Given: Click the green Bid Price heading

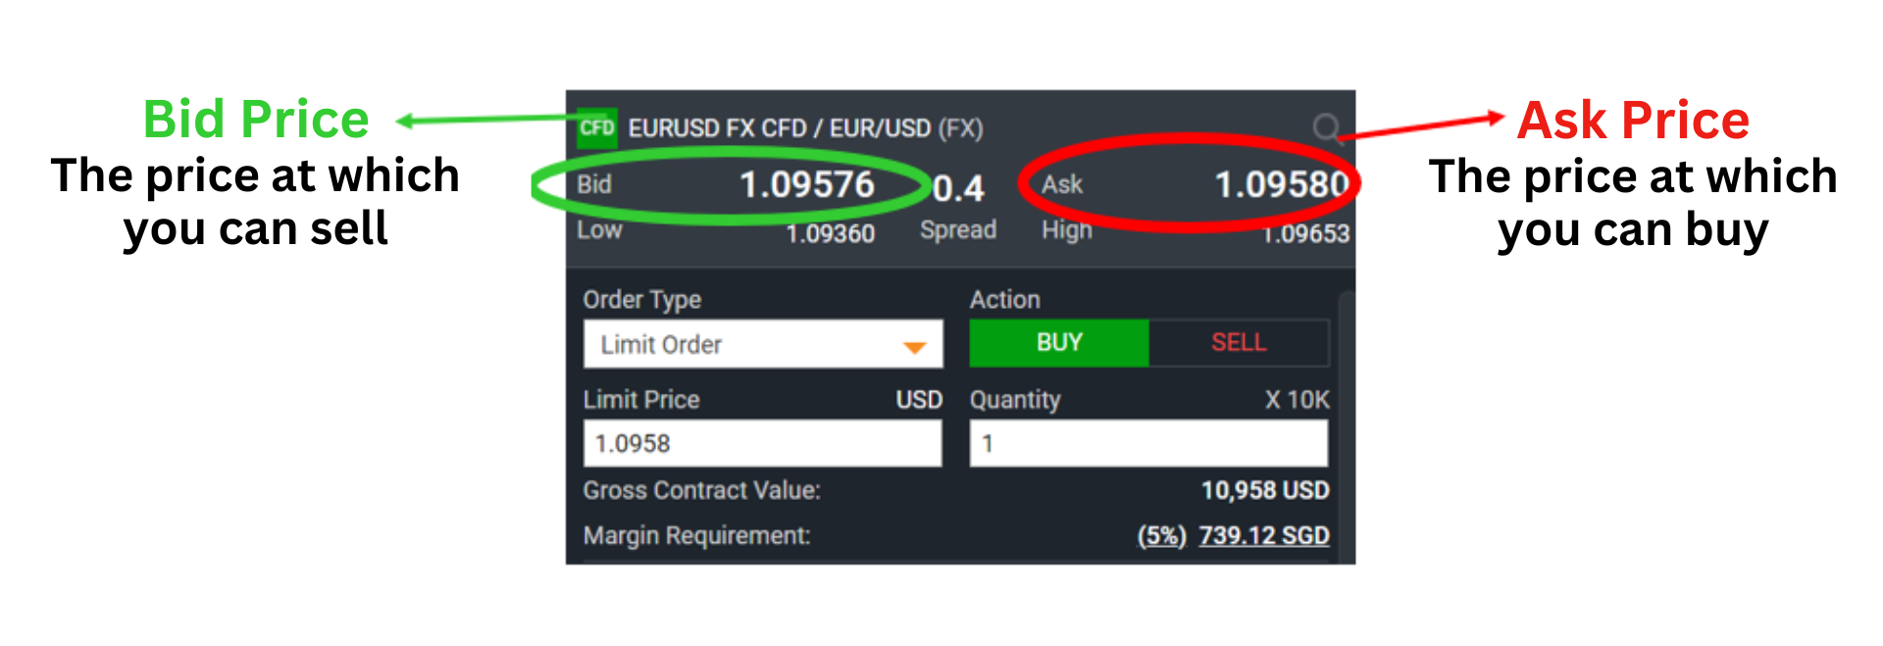Looking at the screenshot, I should click(256, 120).
